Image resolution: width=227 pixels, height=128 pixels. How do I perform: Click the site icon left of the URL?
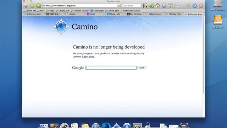44,6
